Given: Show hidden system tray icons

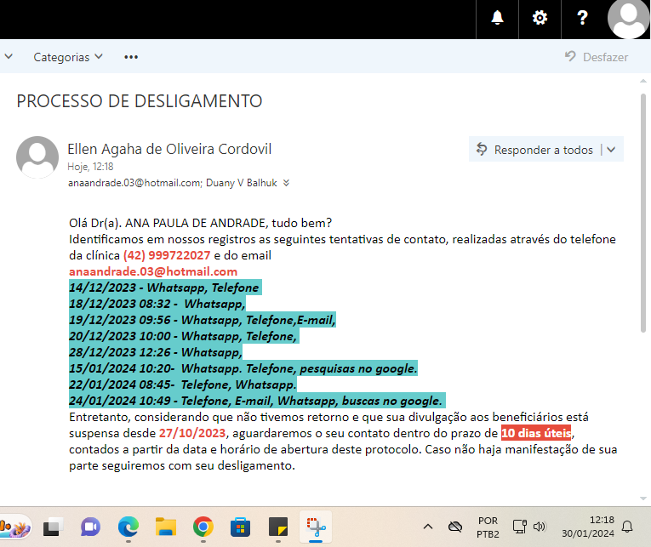Looking at the screenshot, I should tap(427, 527).
